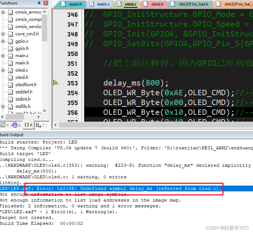Click Functions tree horizontal left arrow
This screenshot has width=253, height=233.
coord(2,117)
